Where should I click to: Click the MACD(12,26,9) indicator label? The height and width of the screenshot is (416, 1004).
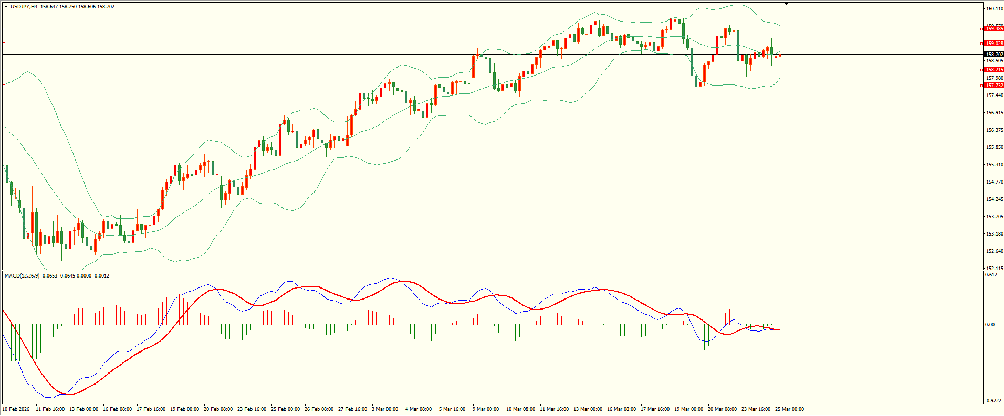[21, 276]
